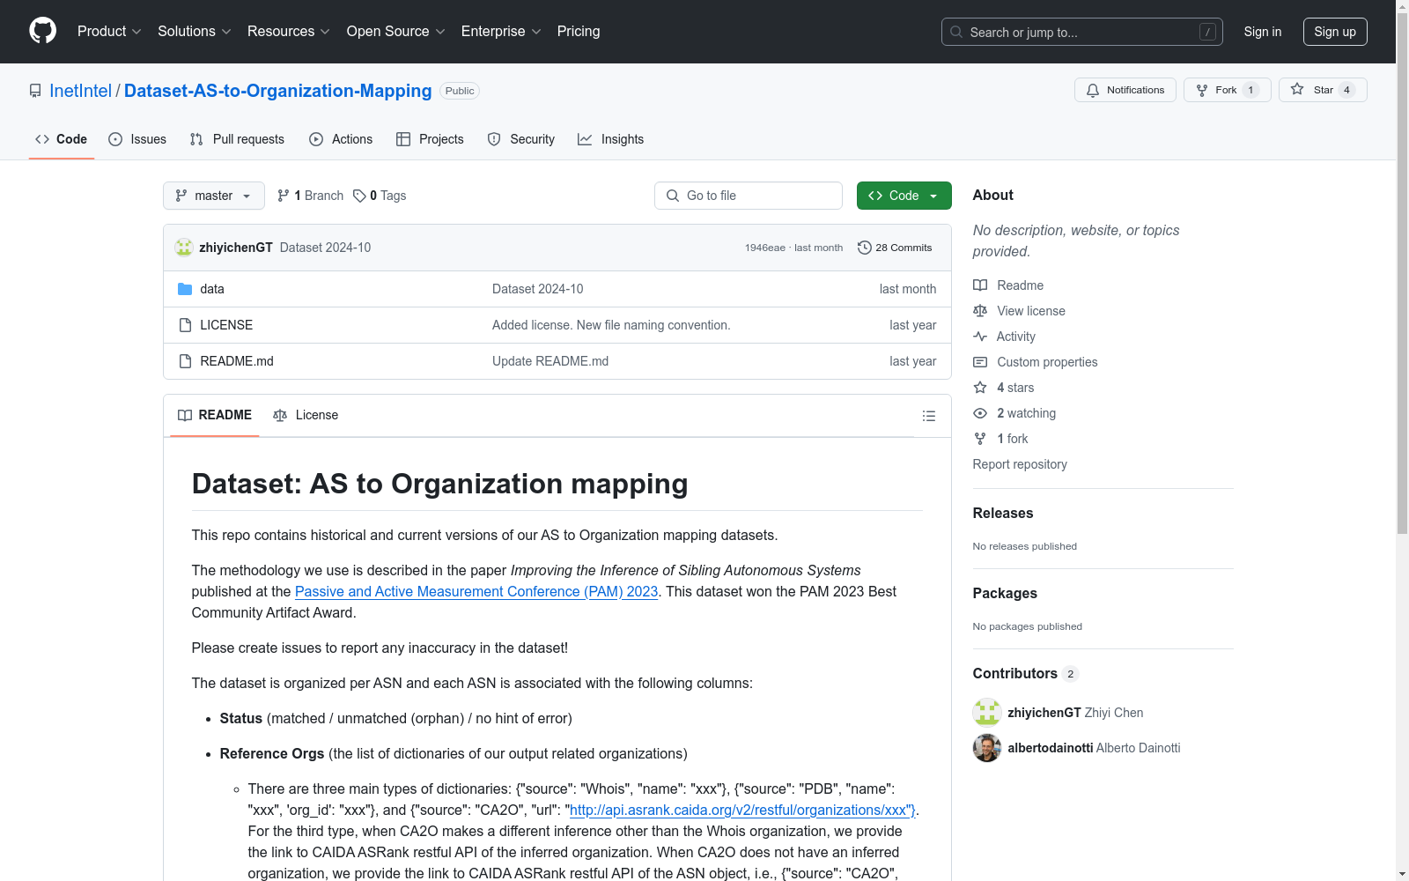Click the Sign up button

click(1335, 32)
